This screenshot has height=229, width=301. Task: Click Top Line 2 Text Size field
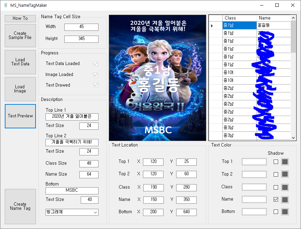[89, 152]
